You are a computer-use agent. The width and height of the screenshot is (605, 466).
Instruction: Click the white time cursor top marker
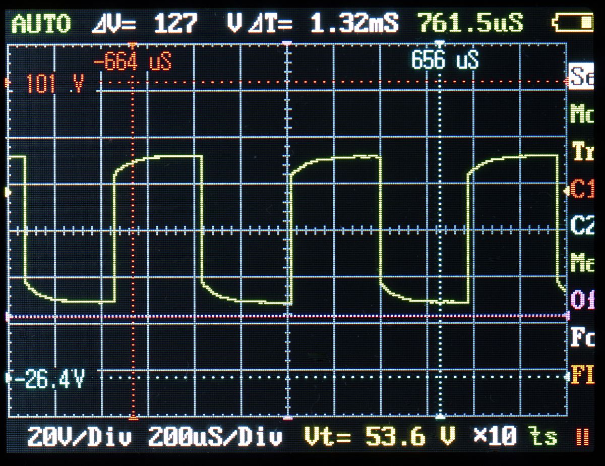(440, 44)
